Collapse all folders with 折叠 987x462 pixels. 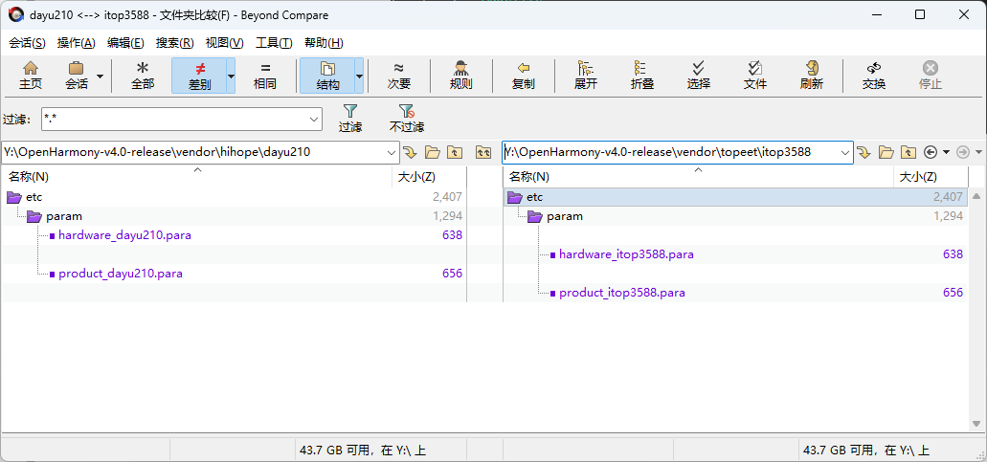pos(642,76)
